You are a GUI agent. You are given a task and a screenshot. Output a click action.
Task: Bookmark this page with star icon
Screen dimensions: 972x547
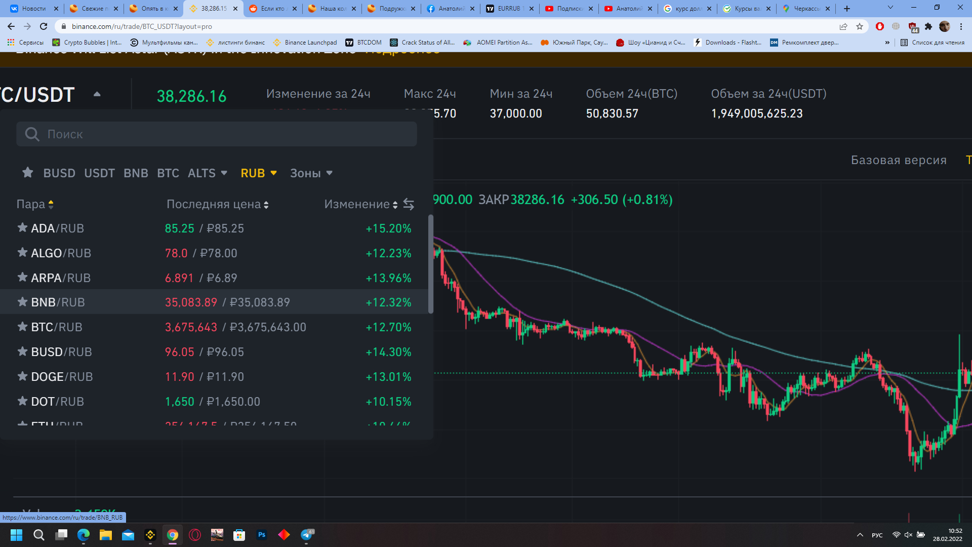click(x=860, y=26)
